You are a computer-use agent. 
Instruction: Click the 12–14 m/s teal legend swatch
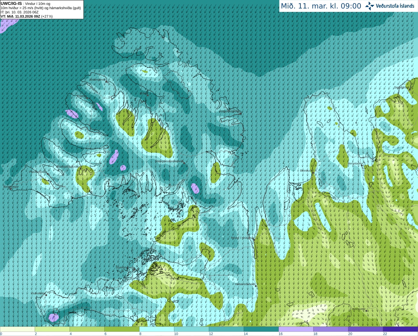[x=226, y=329]
